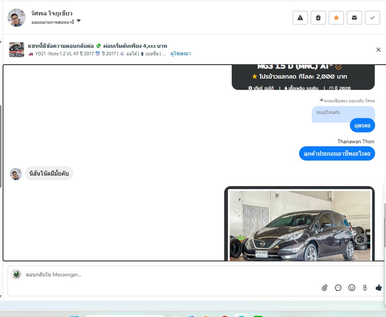Click the รถยนต์มือสอง ตอบกลับ วัศพล reply label
Viewport: 386px width, 317px height.
(347, 101)
